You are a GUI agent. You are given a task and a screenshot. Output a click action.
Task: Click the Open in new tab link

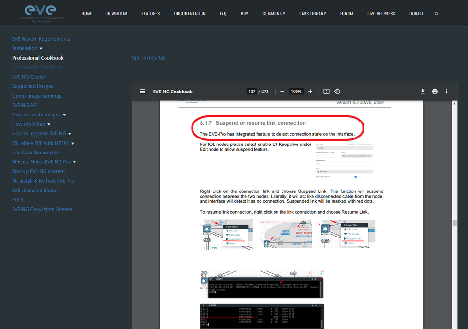point(149,58)
